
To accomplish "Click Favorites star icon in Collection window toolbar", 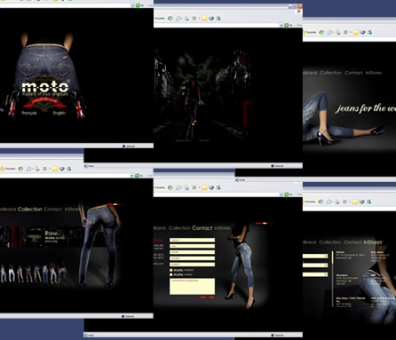I will tap(3, 169).
